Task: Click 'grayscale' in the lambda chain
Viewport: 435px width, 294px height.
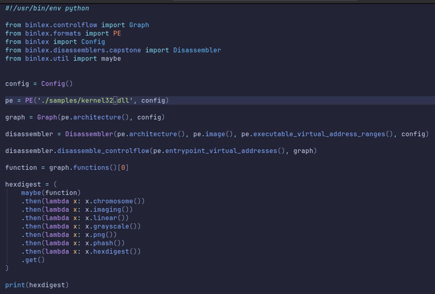Action: coord(111,226)
